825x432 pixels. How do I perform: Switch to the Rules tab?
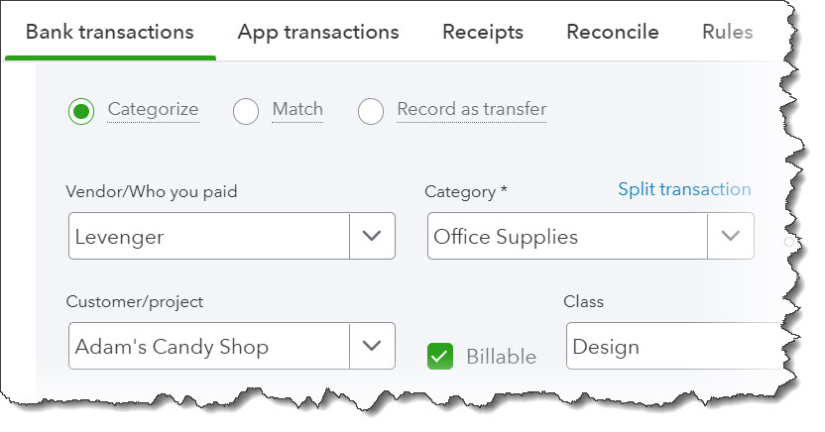[x=727, y=32]
